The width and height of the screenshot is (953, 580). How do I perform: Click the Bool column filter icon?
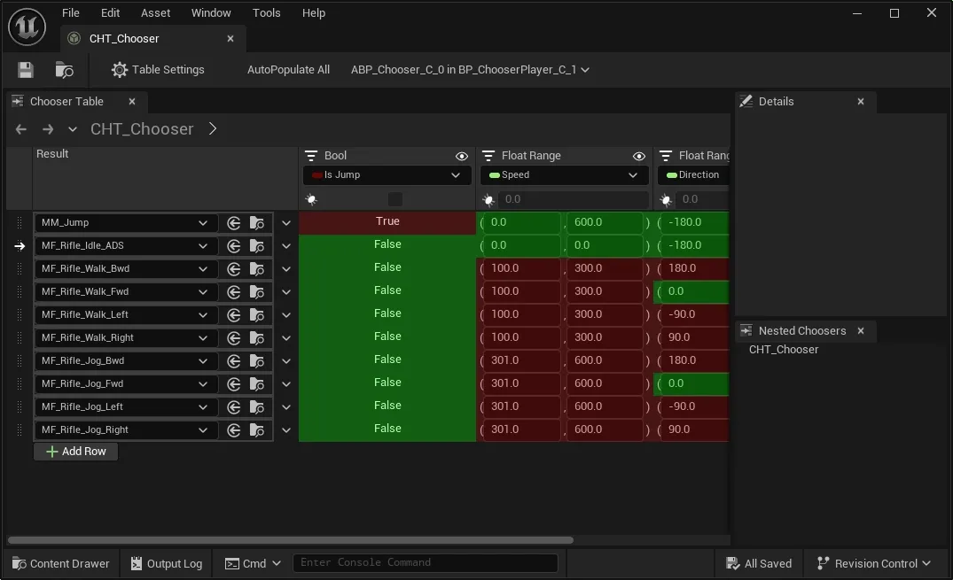(x=311, y=156)
